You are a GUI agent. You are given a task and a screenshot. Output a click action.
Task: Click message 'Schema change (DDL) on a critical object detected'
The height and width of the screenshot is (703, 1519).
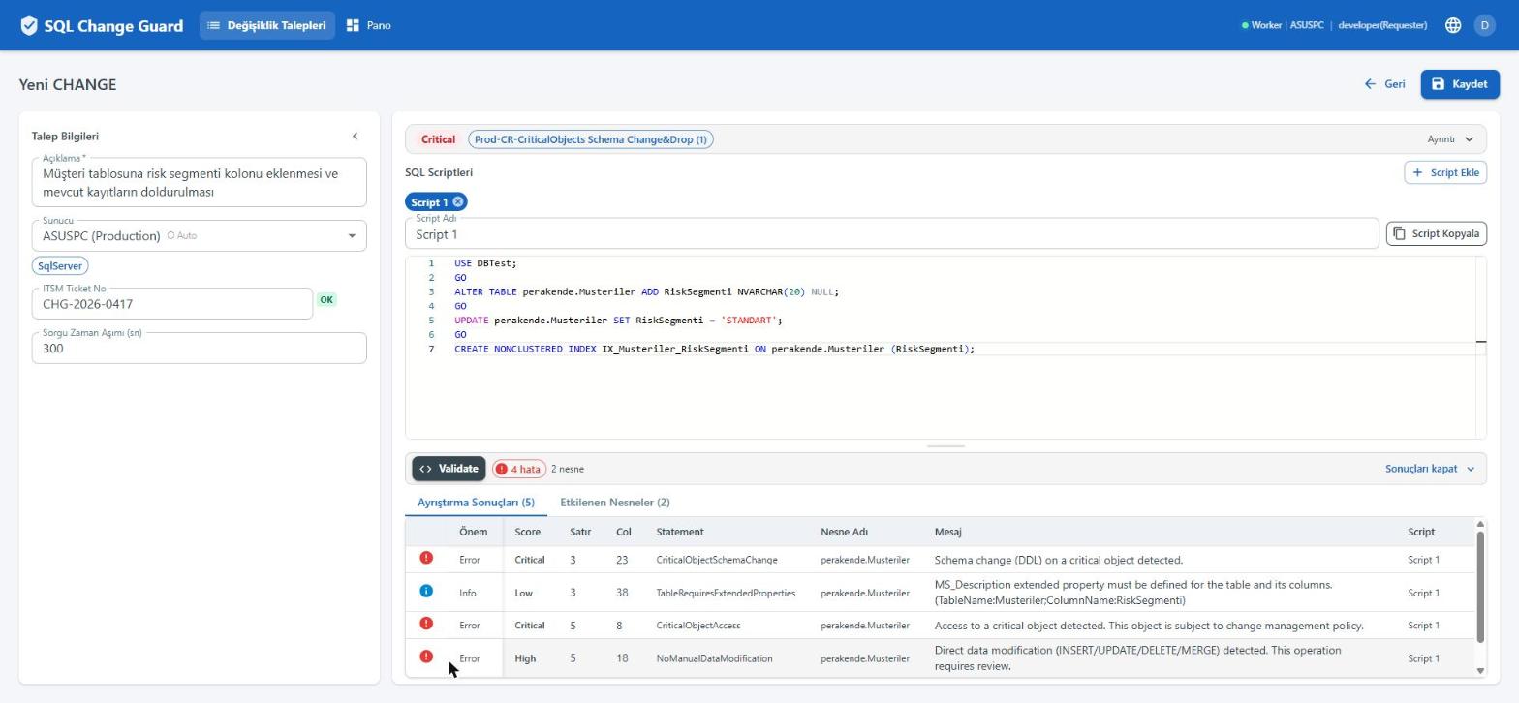coord(1058,560)
